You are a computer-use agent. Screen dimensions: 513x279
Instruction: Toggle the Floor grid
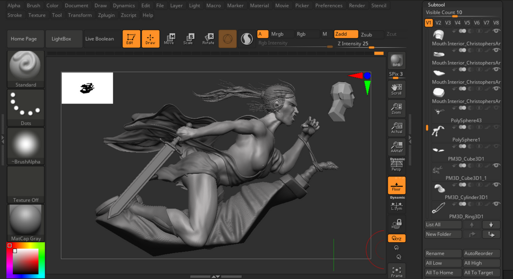click(x=397, y=185)
